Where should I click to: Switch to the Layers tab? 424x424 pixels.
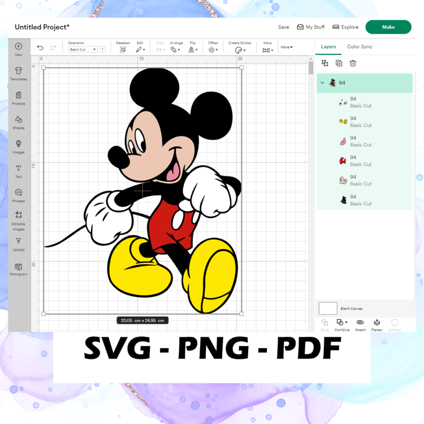pos(328,47)
